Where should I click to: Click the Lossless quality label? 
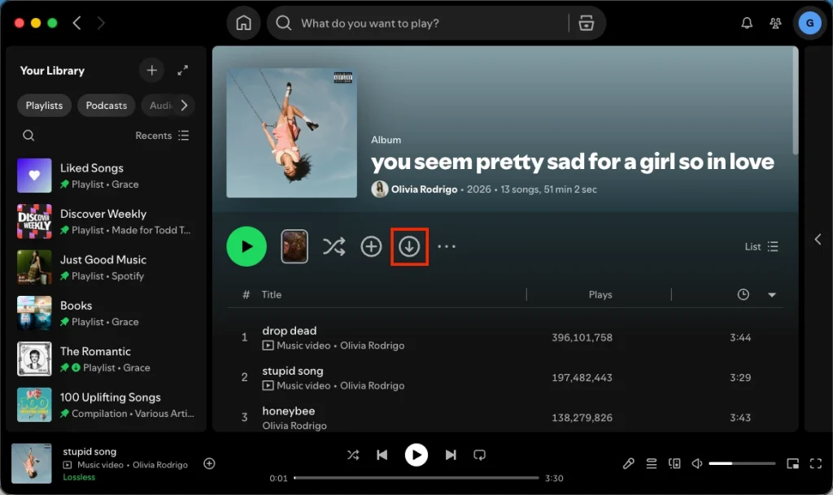tap(79, 477)
